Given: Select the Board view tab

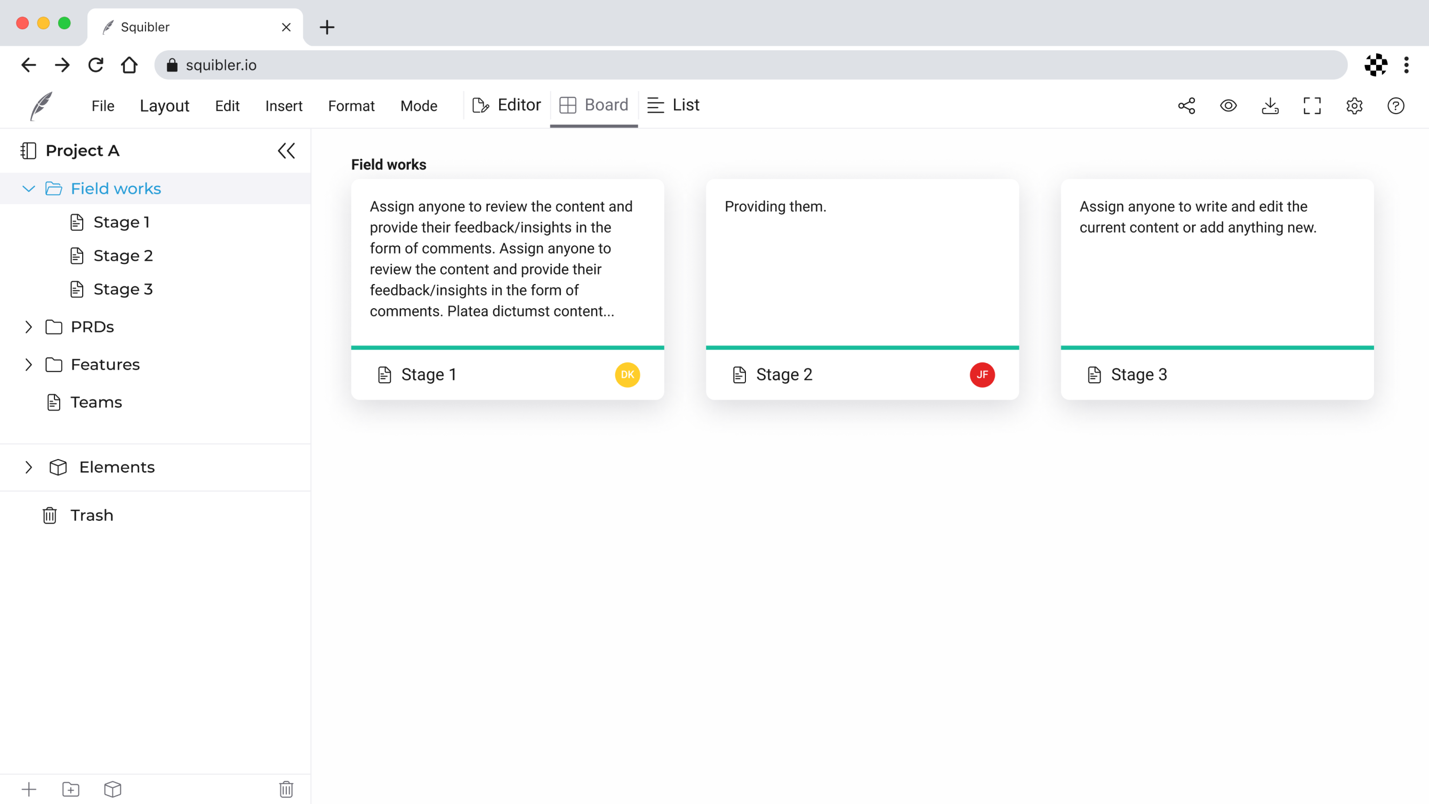Looking at the screenshot, I should pyautogui.click(x=593, y=105).
